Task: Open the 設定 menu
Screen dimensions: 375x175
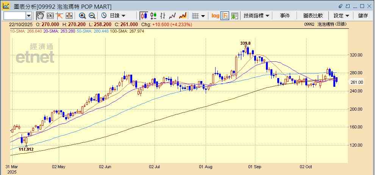Action: click(x=341, y=16)
